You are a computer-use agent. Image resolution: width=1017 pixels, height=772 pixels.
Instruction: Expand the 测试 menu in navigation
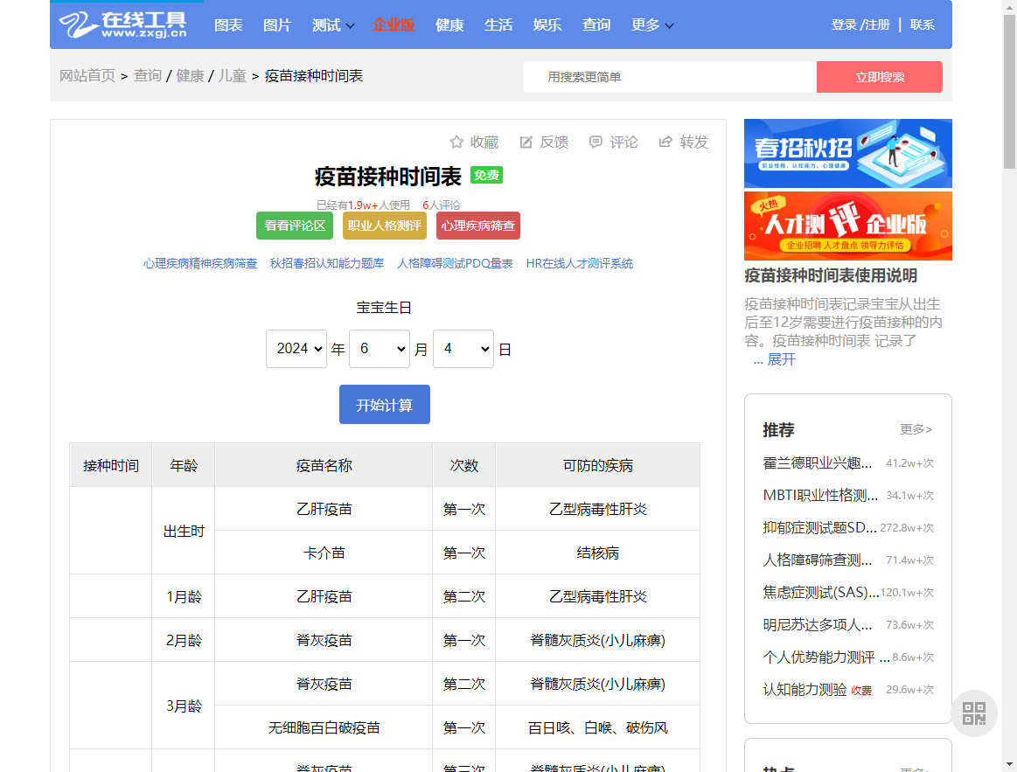pyautogui.click(x=332, y=24)
